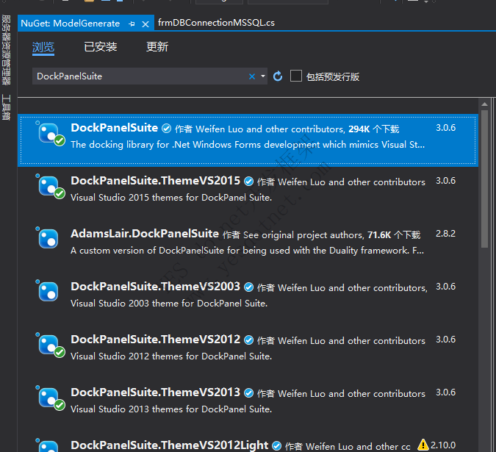
Task: Open the 更新 tab
Action: point(157,47)
